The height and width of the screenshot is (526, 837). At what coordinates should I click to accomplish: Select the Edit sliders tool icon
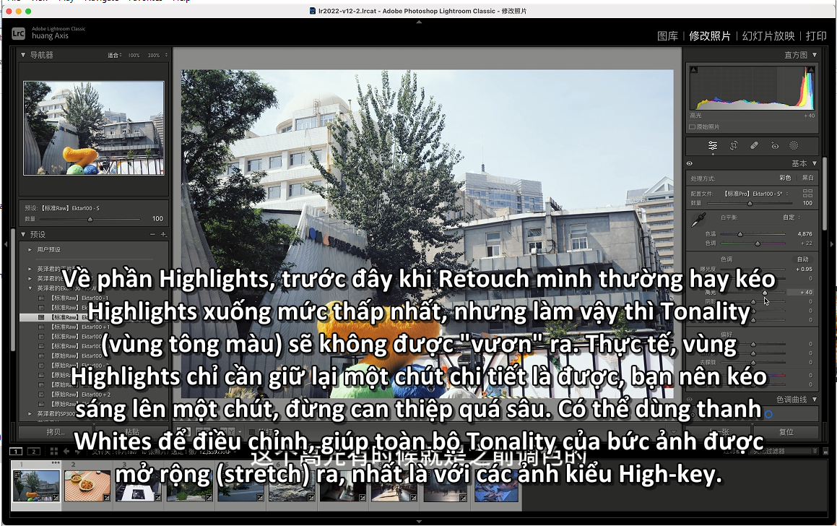coord(713,145)
